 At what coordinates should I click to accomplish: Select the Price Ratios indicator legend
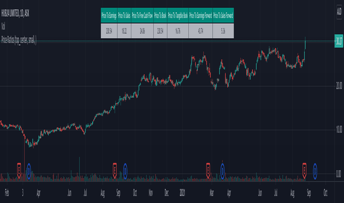pos(19,40)
